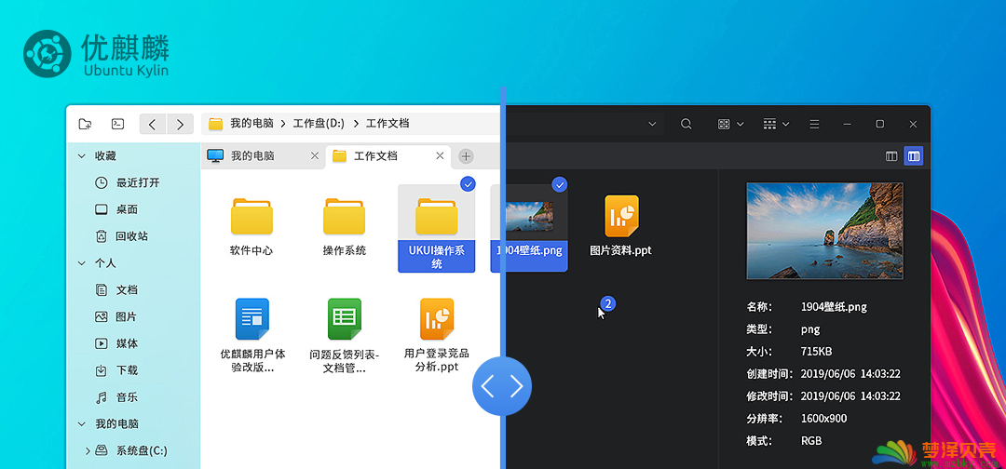The height and width of the screenshot is (469, 1006).
Task: Click the new folder icon in toolbar
Action: (x=85, y=124)
